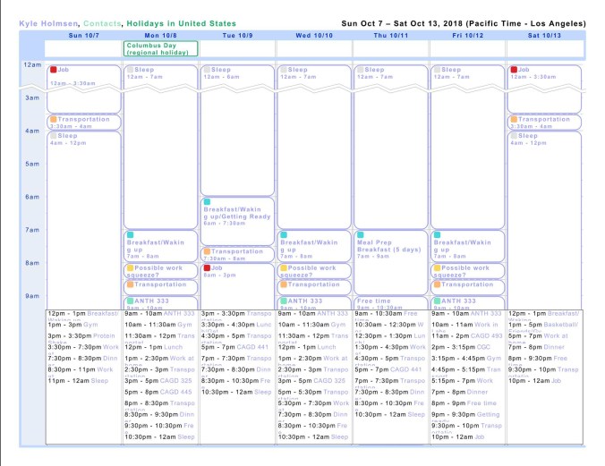Open Holidays in United States calendar
This screenshot has height=466, width=605.
182,23
